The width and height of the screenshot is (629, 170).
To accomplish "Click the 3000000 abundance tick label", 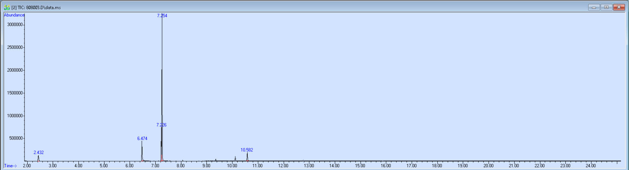I will click(x=15, y=25).
